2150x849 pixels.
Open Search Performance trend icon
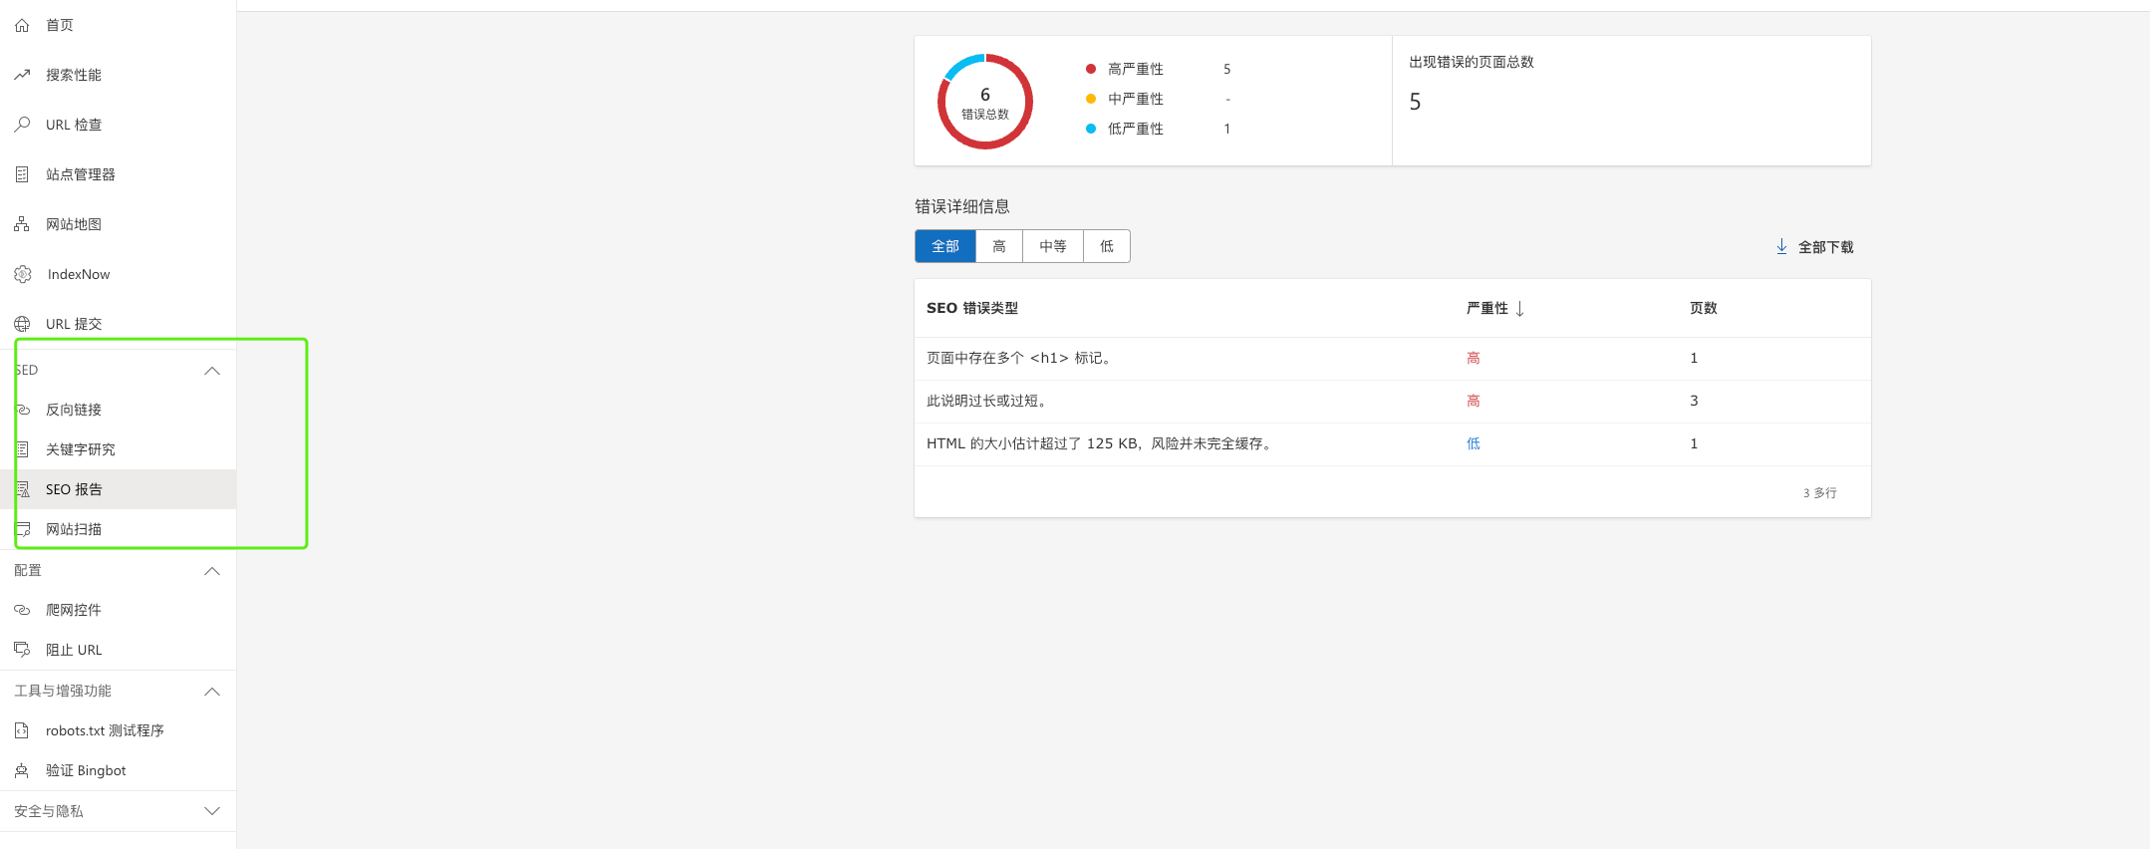pos(22,75)
